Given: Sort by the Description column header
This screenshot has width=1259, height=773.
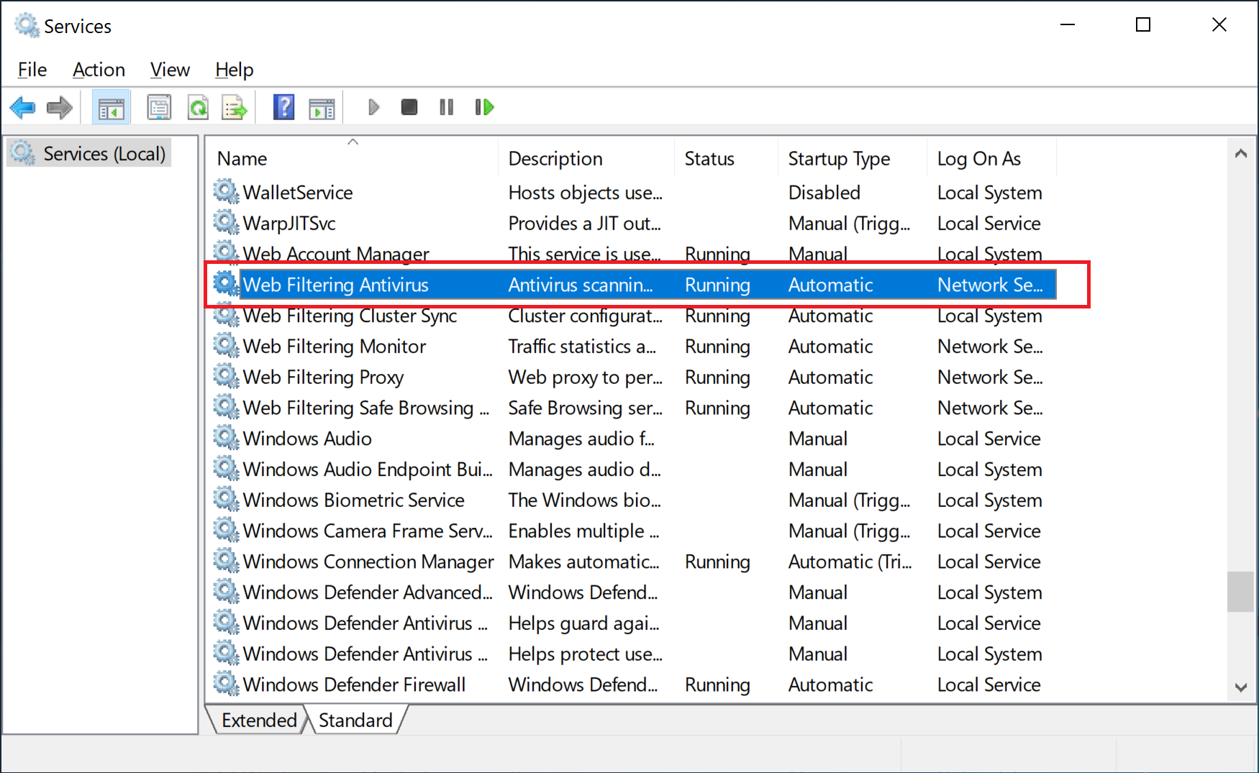Looking at the screenshot, I should coord(586,158).
